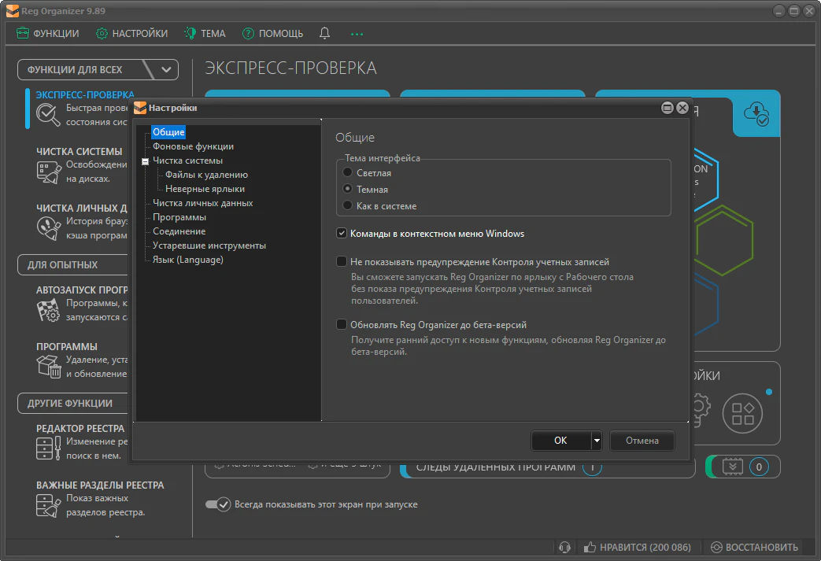The width and height of the screenshot is (821, 561).
Task: Select the Как в системе theme option
Action: tap(348, 205)
